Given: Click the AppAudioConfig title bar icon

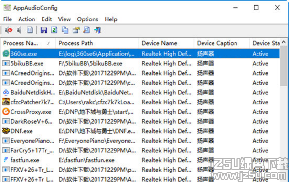Looking at the screenshot, I should [x=7, y=8].
